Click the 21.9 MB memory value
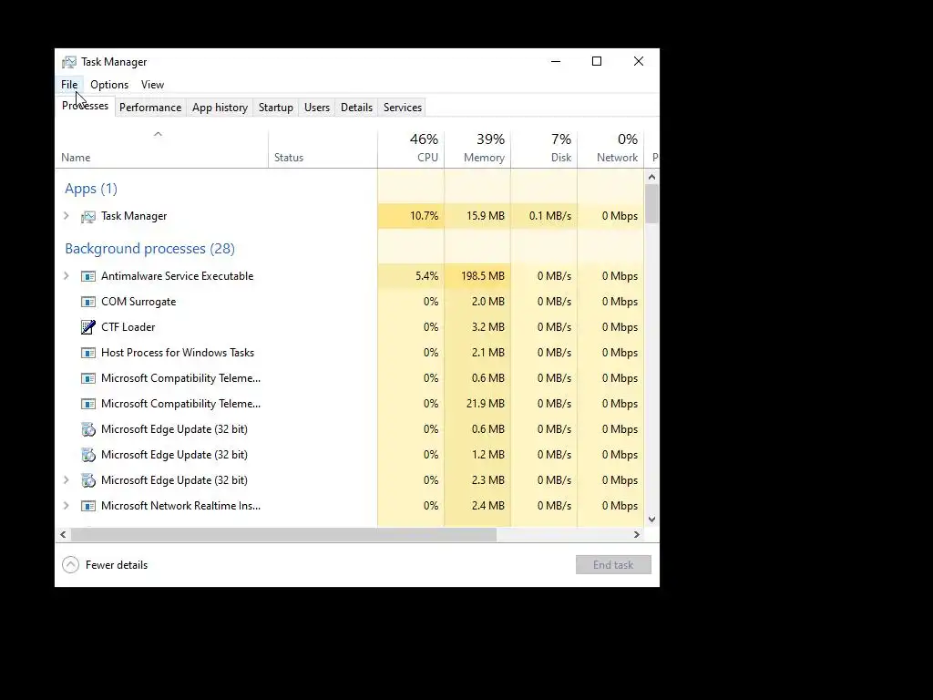933x700 pixels. click(486, 404)
